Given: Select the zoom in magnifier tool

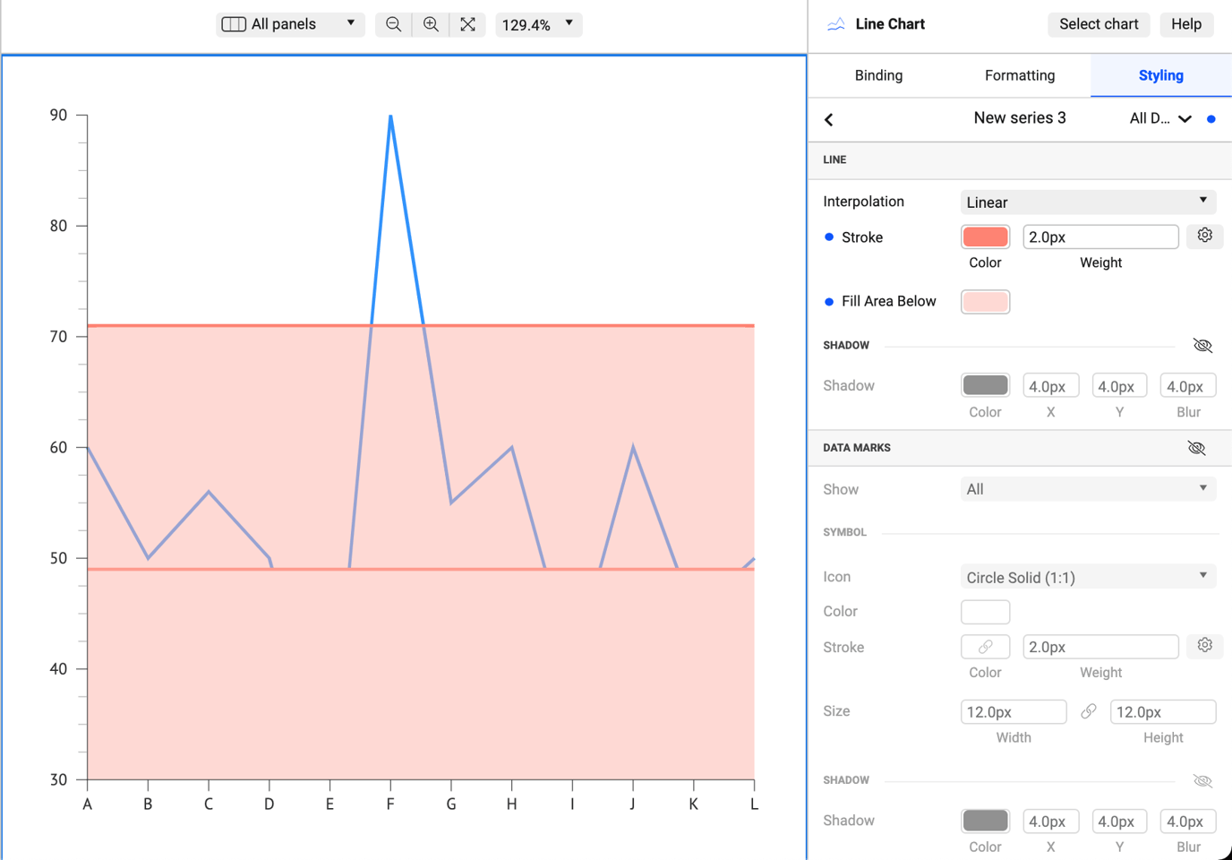Looking at the screenshot, I should coord(431,24).
